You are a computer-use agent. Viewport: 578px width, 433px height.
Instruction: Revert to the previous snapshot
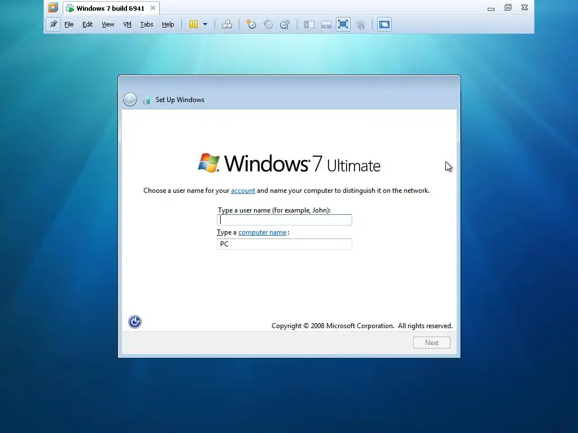point(268,24)
